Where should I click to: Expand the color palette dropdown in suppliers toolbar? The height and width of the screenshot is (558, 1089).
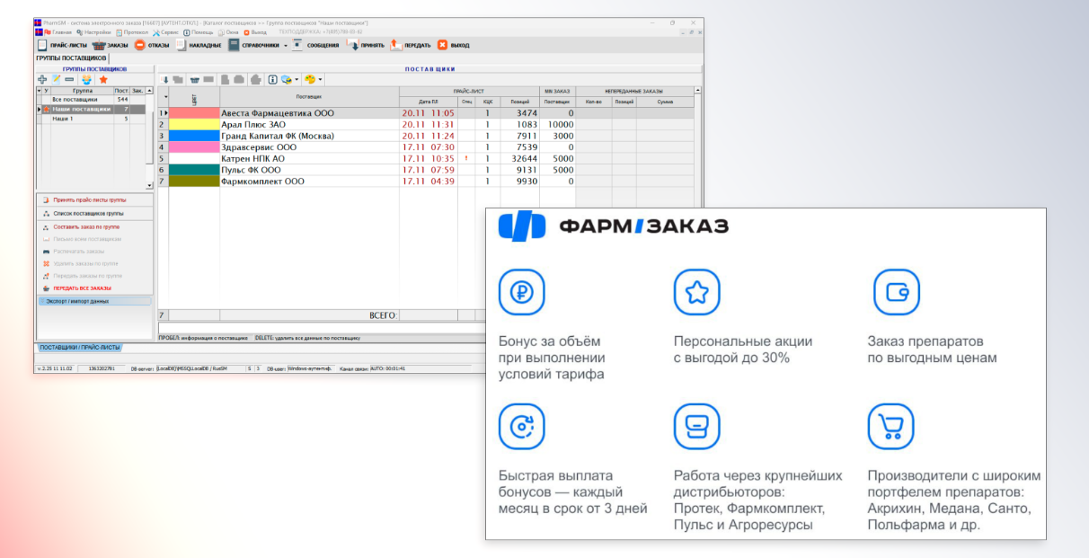(x=321, y=79)
